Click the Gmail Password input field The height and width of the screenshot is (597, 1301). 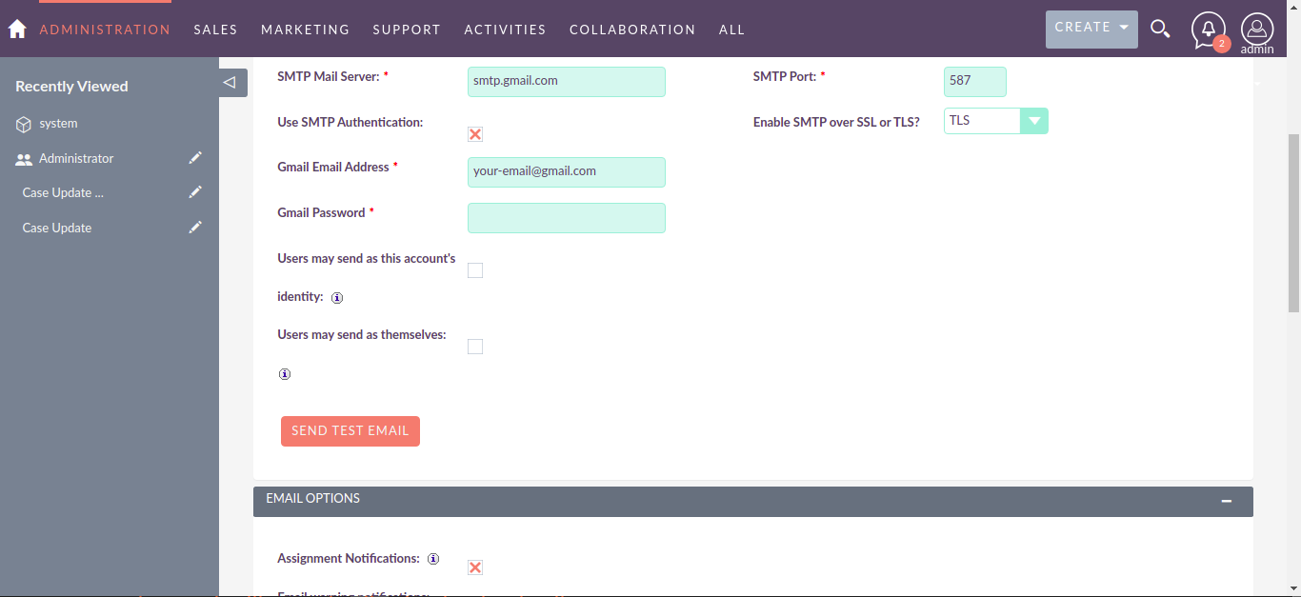tap(566, 218)
